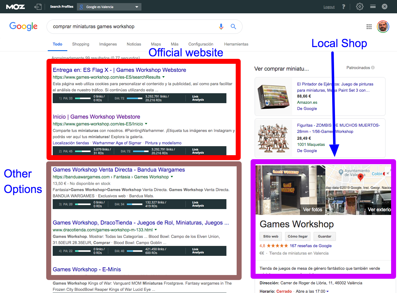Open Entrega en: ES Flag X result

[119, 70]
